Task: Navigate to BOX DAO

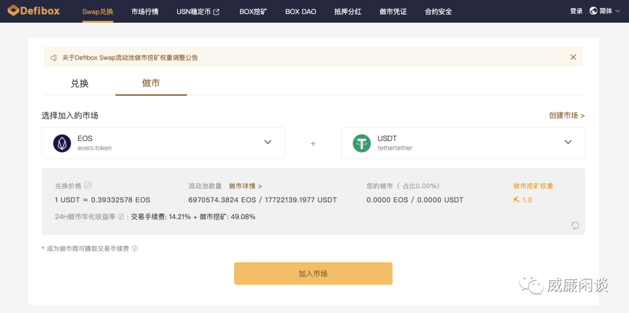Action: coord(301,12)
